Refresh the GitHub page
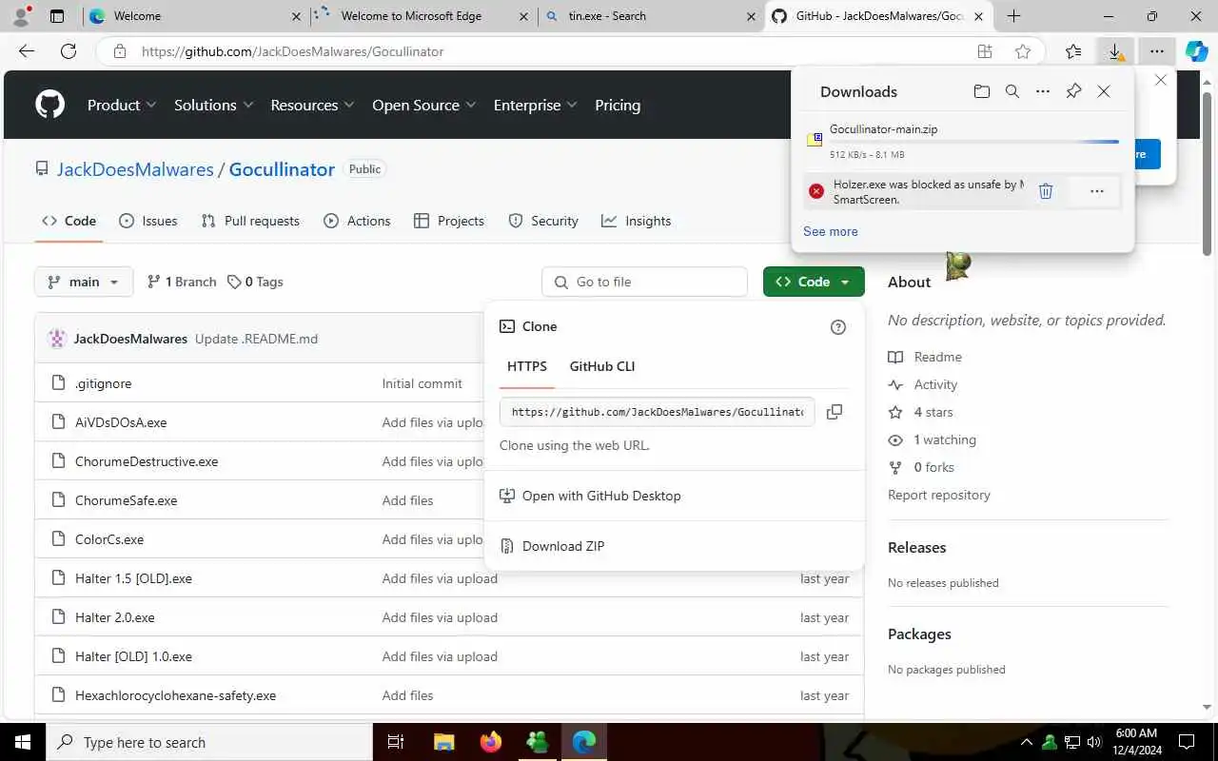Viewport: 1218px width, 761px height. coord(69,51)
